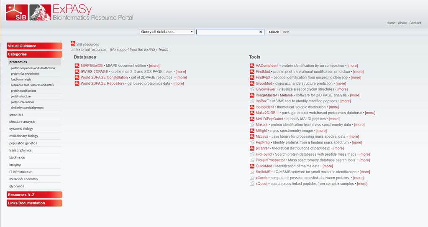Open the MIAPEGelDB database link
The height and width of the screenshot is (227, 428).
point(92,66)
